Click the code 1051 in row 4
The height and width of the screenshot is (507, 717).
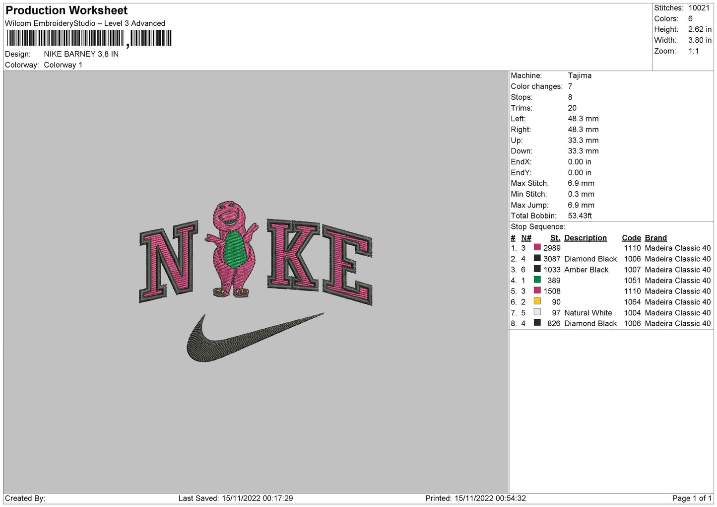(x=632, y=281)
